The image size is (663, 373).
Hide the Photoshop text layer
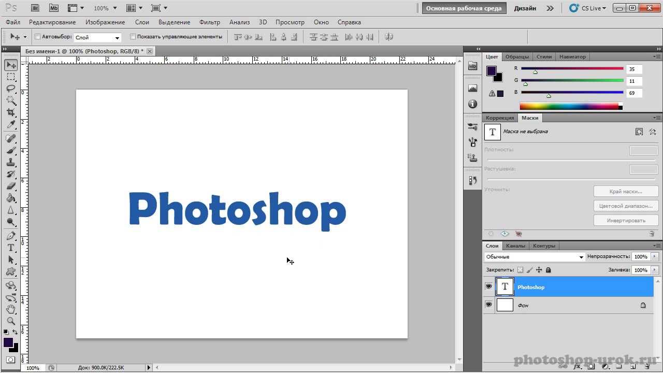(488, 286)
